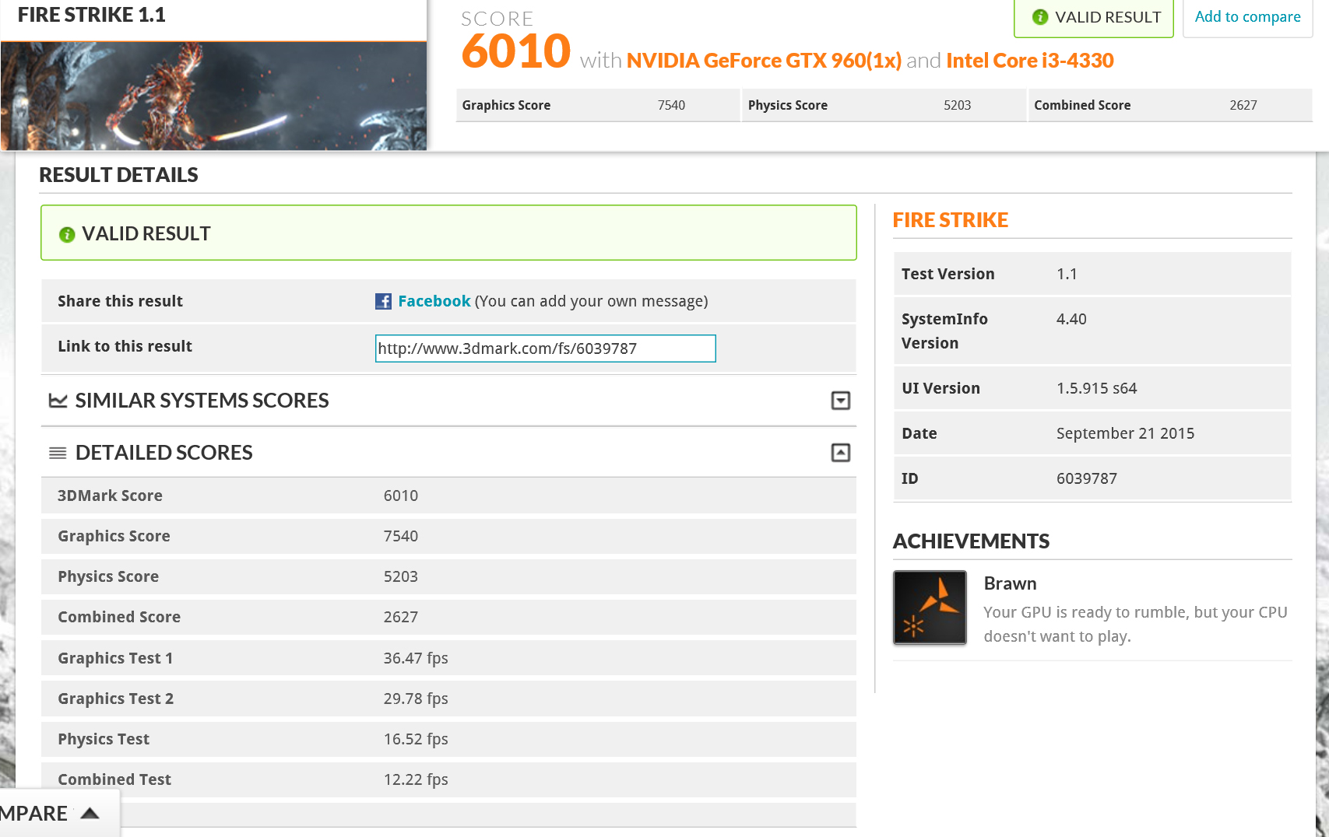
Task: Click the Similar Systems Scores heading
Action: coord(202,401)
